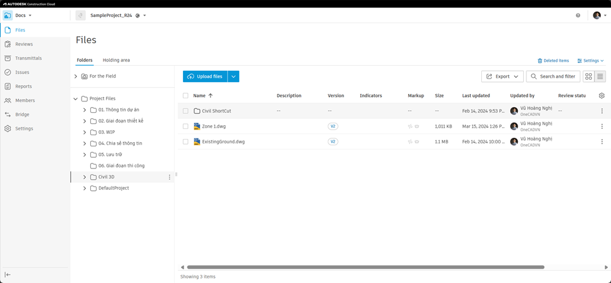Viewport: 611px width, 283px height.
Task: Open the user profile avatar menu
Action: [x=597, y=16]
